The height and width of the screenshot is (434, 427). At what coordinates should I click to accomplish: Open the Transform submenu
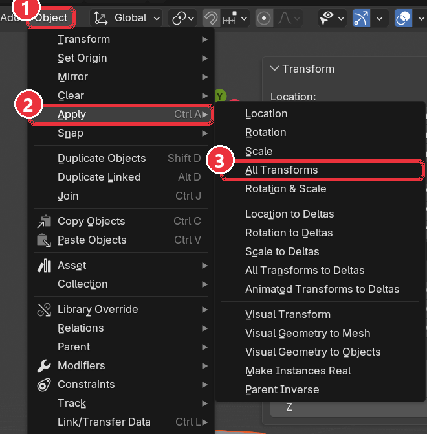pyautogui.click(x=121, y=40)
